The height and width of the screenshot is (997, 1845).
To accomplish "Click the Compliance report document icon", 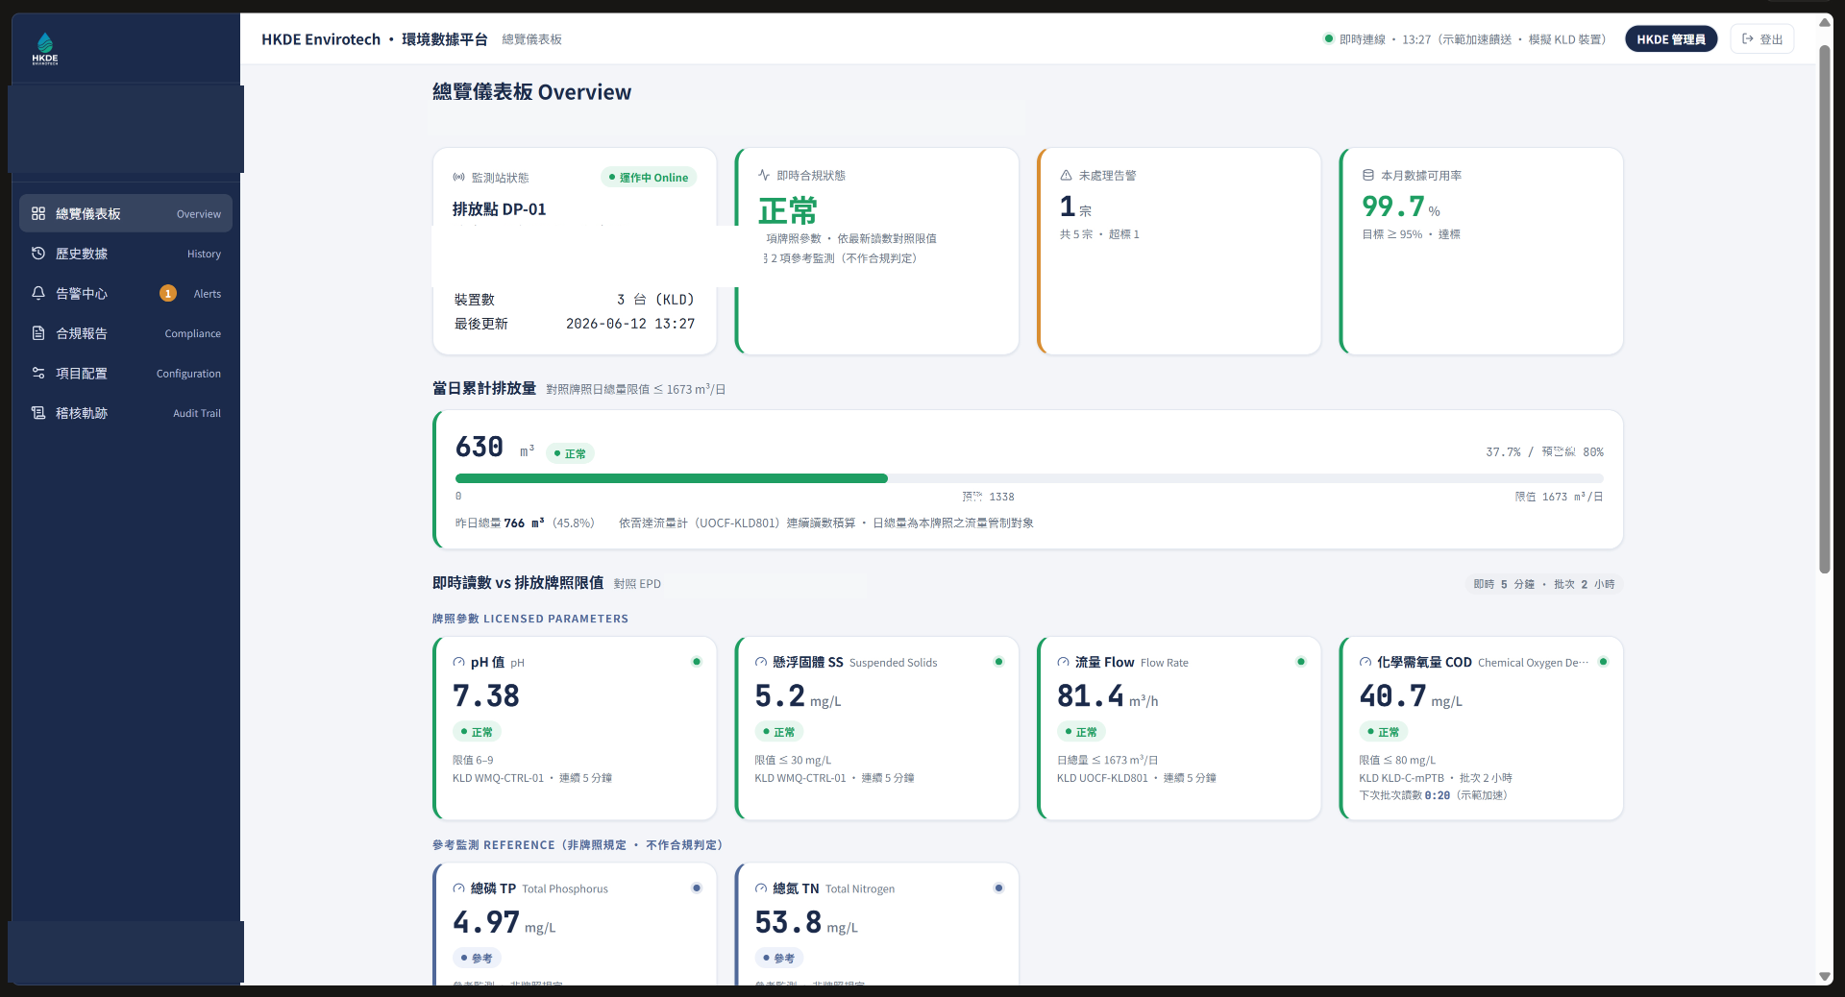I will point(38,333).
